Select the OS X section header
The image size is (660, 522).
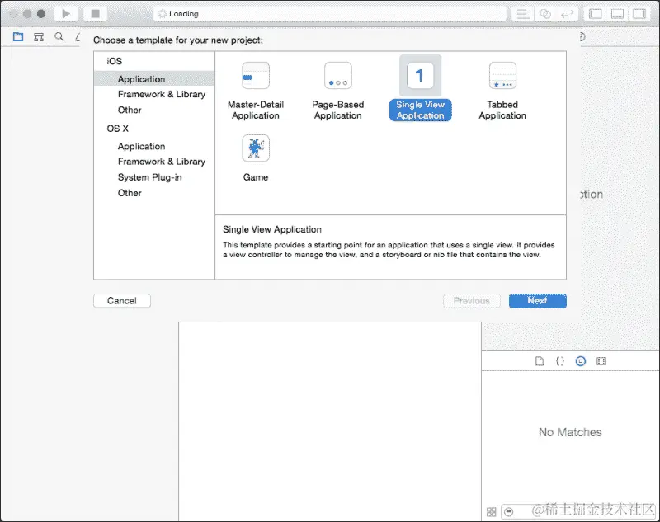(x=117, y=129)
